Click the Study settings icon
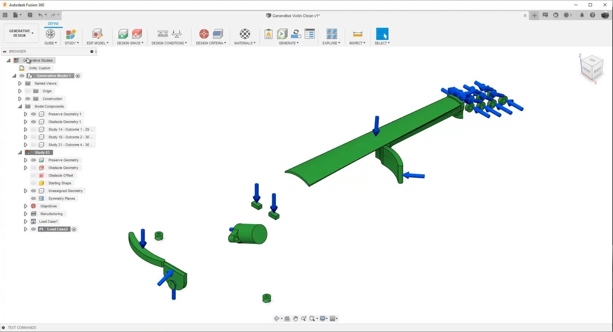The width and height of the screenshot is (613, 332). tap(71, 34)
